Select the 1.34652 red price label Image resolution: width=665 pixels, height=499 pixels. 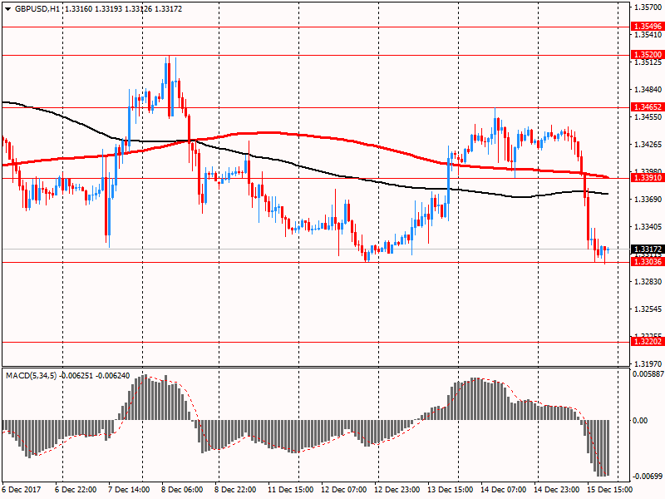tap(648, 107)
